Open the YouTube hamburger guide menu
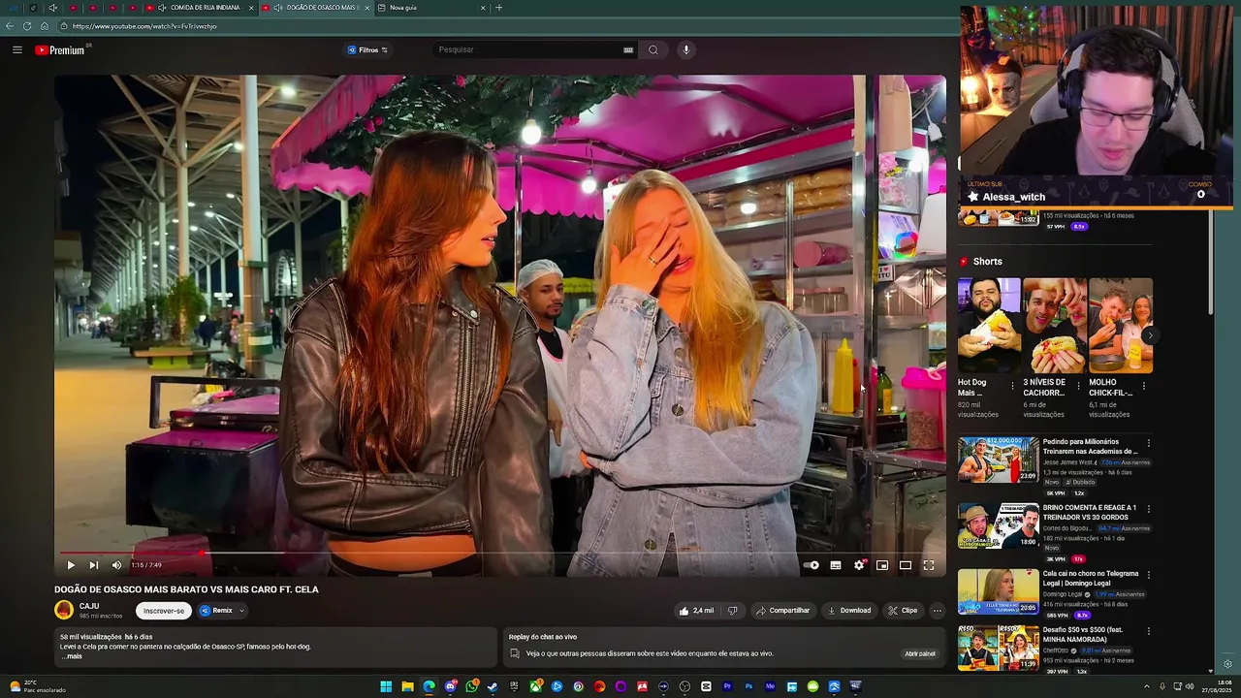 tap(17, 49)
